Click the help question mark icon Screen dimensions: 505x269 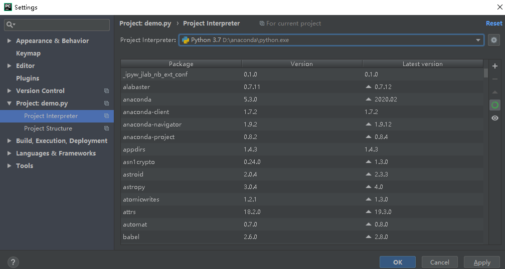coord(13,262)
